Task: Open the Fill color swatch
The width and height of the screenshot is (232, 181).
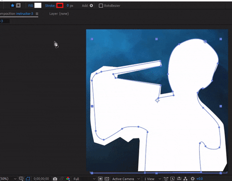Action: tap(38, 5)
